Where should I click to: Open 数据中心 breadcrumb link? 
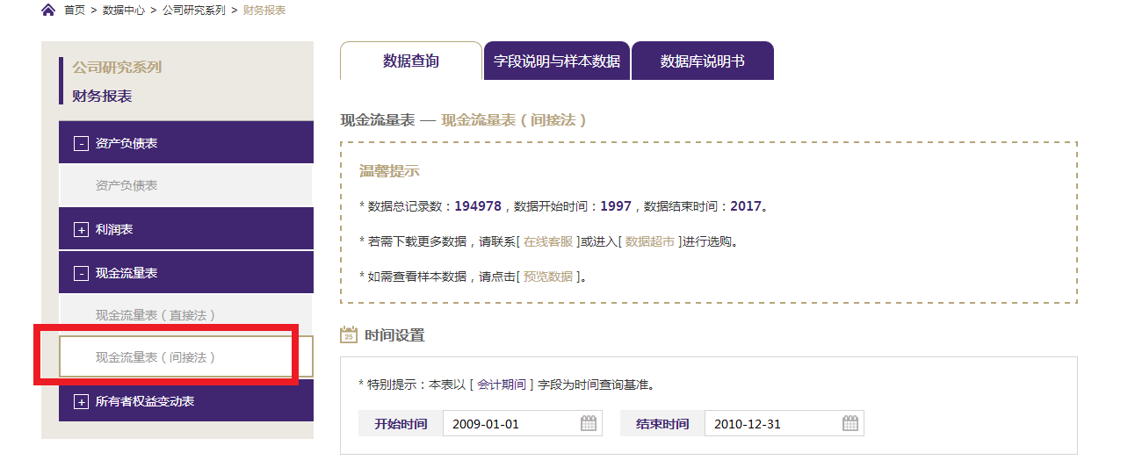[x=124, y=11]
